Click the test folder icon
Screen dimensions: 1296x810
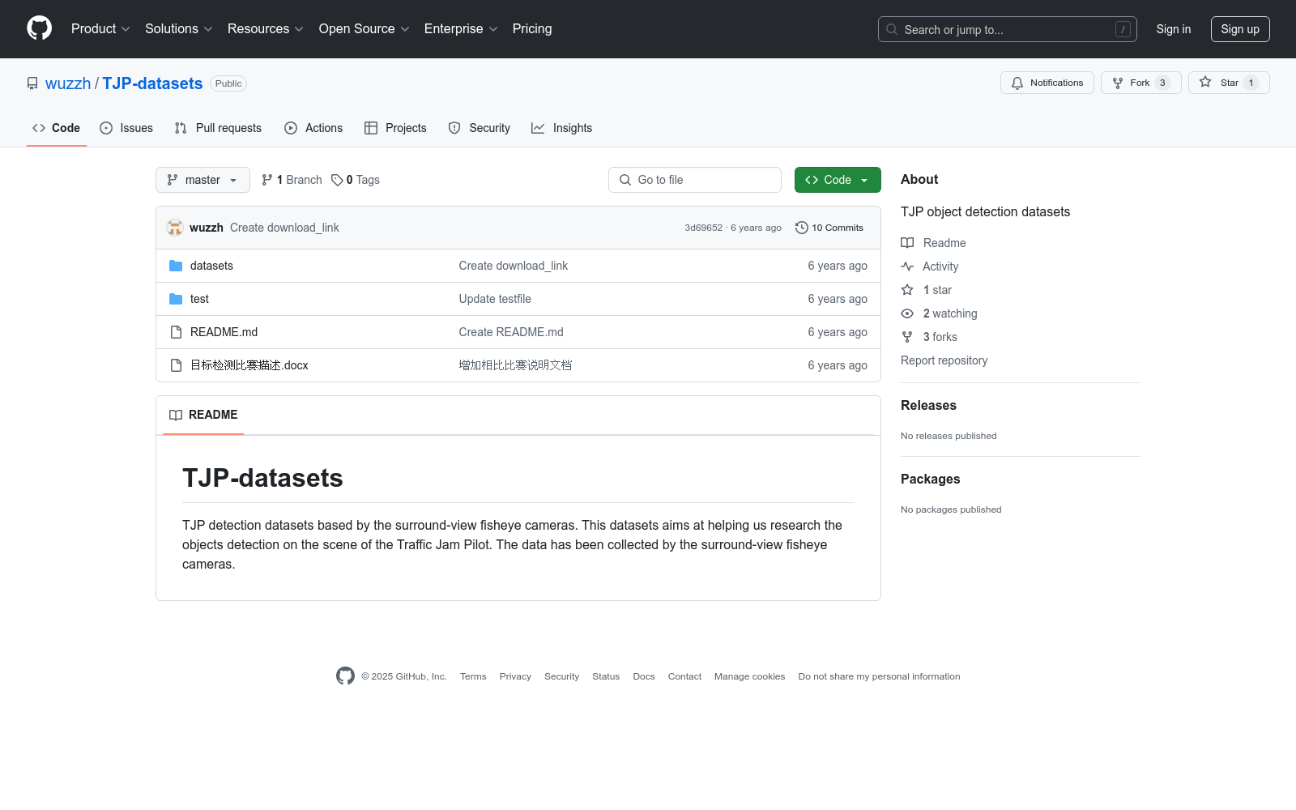176,299
